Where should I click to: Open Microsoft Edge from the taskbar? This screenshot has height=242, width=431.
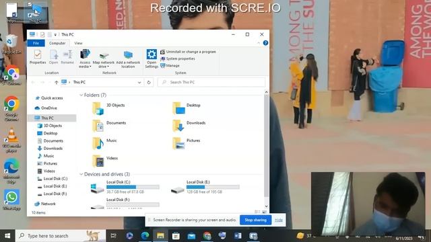pos(145,236)
